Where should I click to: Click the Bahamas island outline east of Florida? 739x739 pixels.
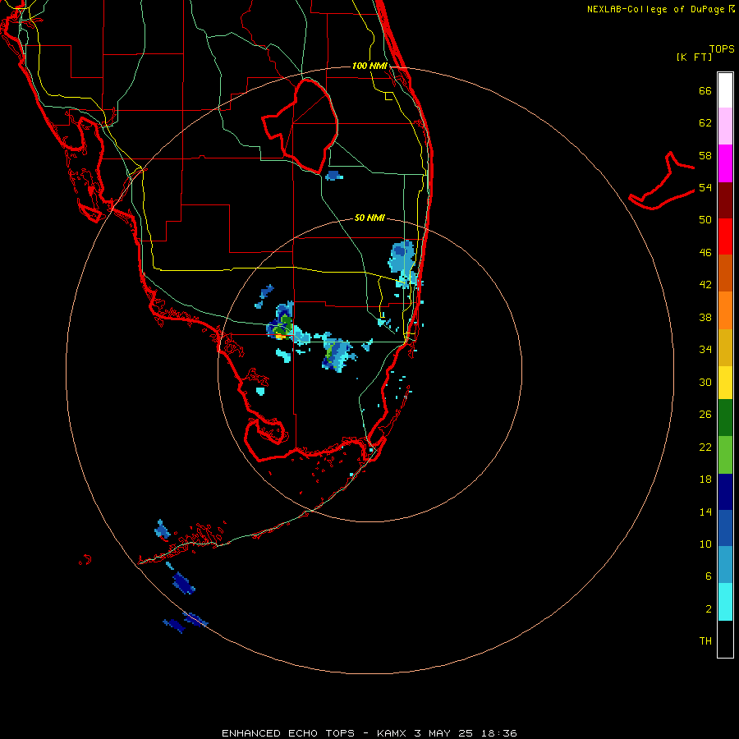662,181
